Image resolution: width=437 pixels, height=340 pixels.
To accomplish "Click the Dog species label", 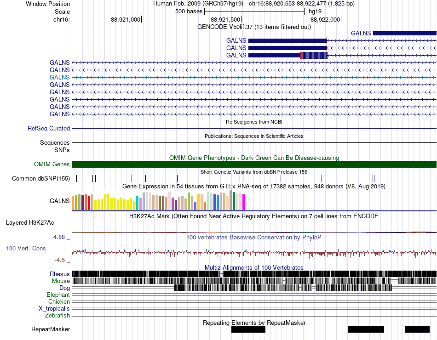I will 65,288.
